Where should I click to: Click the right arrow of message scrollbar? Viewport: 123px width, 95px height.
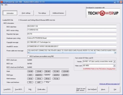click(115, 53)
